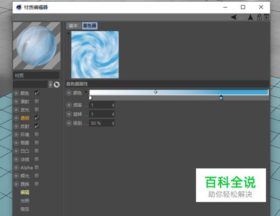Collapse the shader preview triangle

click(x=68, y=34)
